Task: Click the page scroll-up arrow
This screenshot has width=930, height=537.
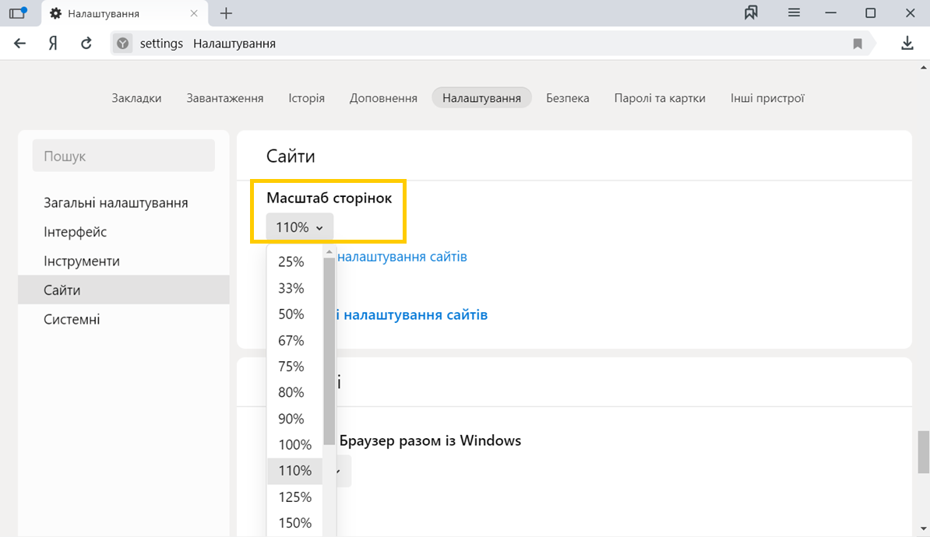Action: tap(924, 68)
